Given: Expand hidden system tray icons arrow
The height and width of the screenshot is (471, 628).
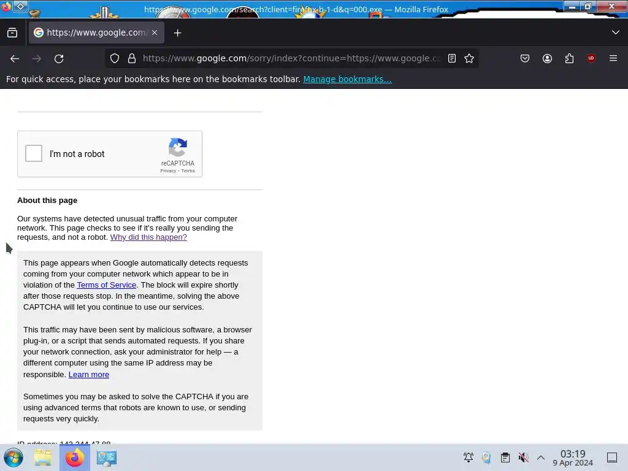Looking at the screenshot, I should [x=541, y=458].
